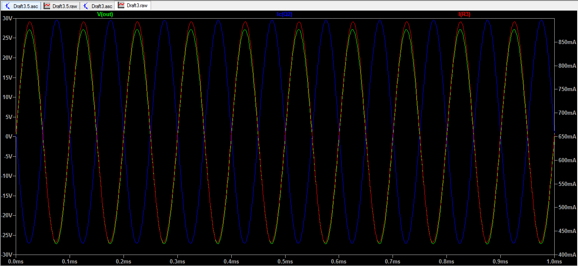Viewport: 578px width, 266px height.
Task: Click the 15V voltage axis label
Action: 7,78
